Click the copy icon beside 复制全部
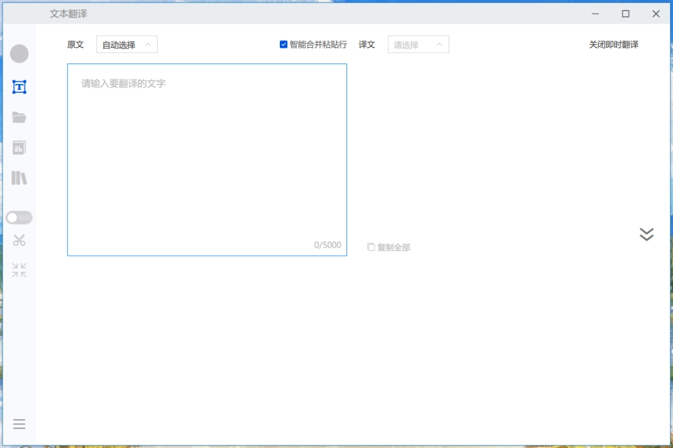The height and width of the screenshot is (448, 673). [371, 247]
